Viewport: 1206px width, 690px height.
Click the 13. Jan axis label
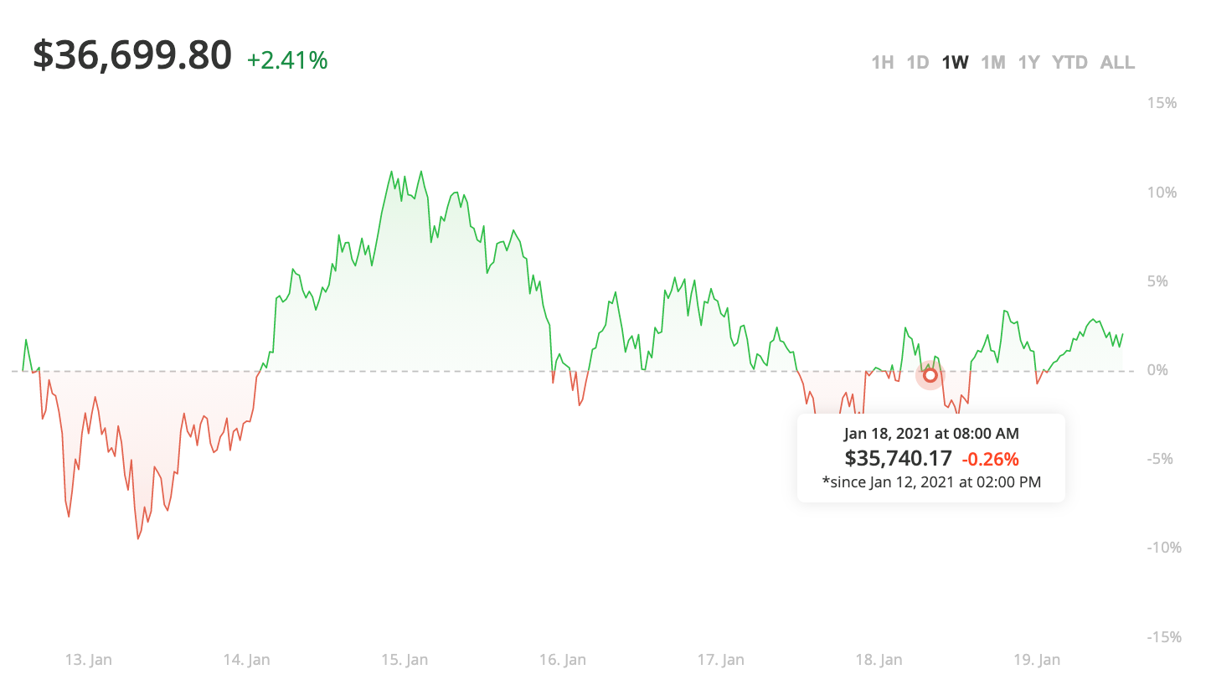pos(88,660)
